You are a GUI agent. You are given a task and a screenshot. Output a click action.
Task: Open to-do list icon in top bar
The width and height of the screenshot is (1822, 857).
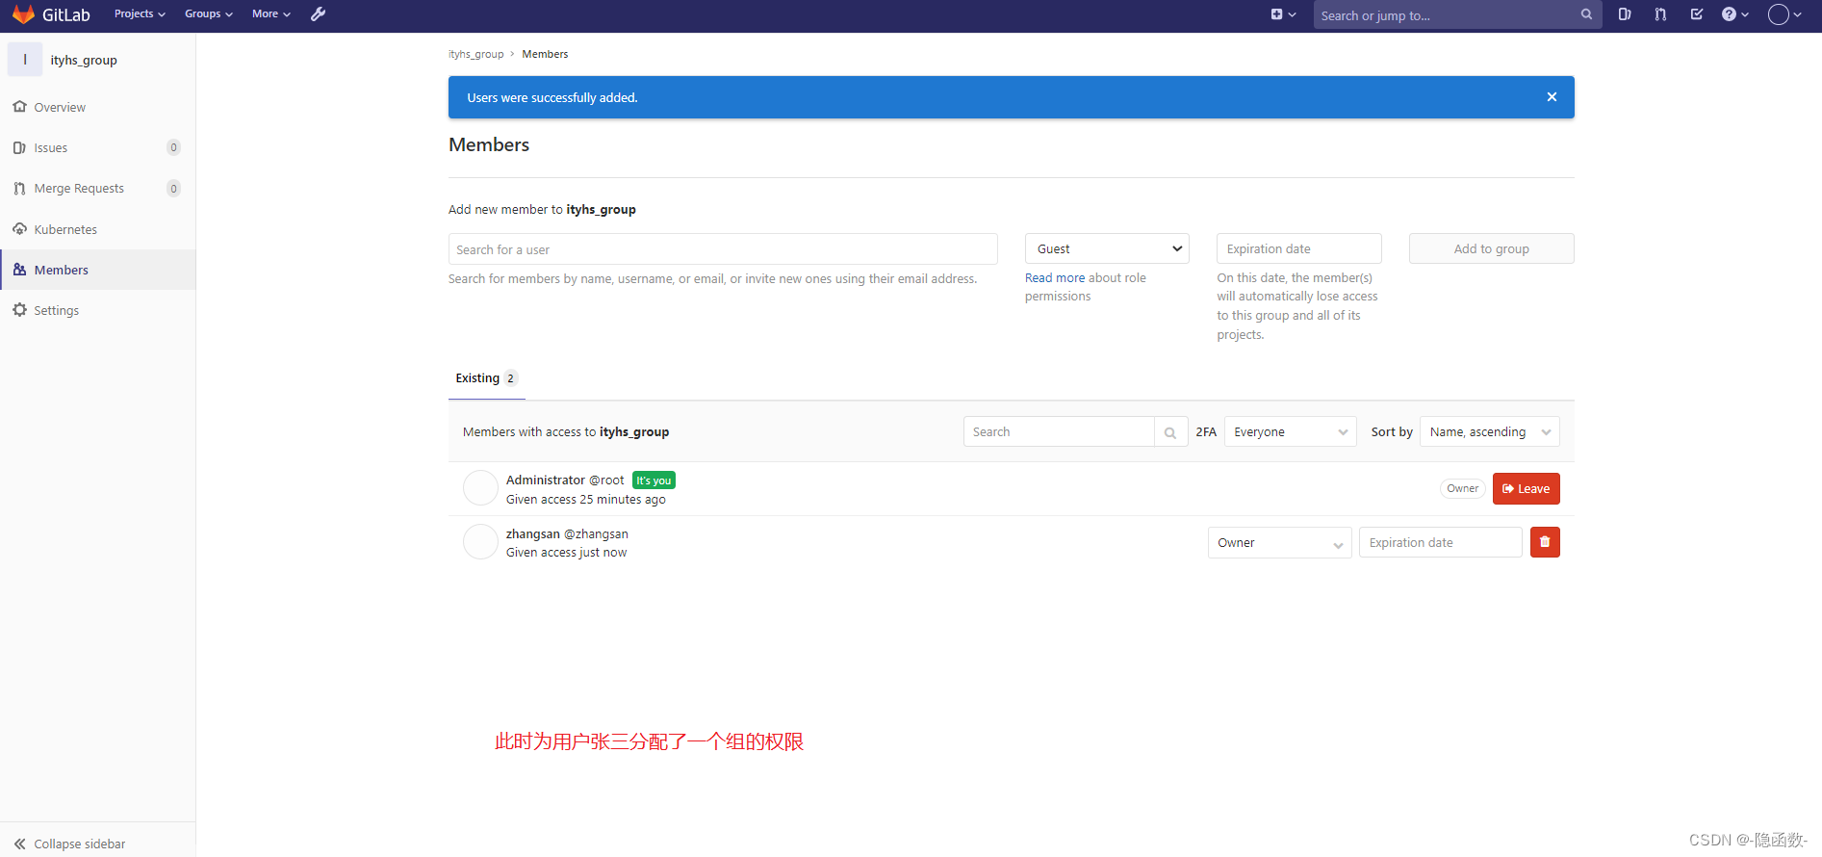(x=1697, y=14)
